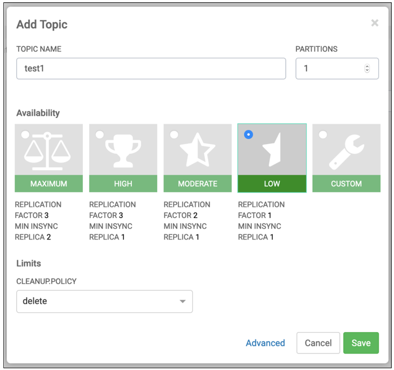394x370 pixels.
Task: Click the Topic Name input field
Action: [151, 68]
